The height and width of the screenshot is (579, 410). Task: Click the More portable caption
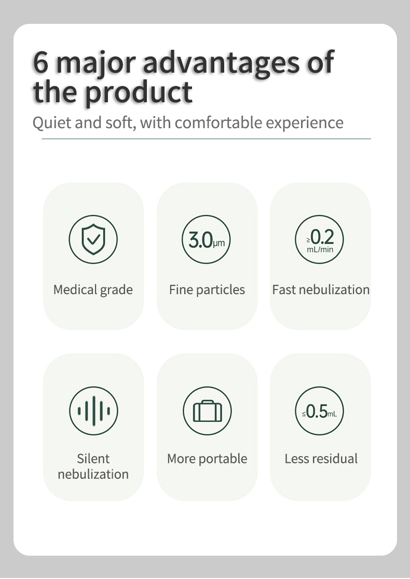click(207, 459)
